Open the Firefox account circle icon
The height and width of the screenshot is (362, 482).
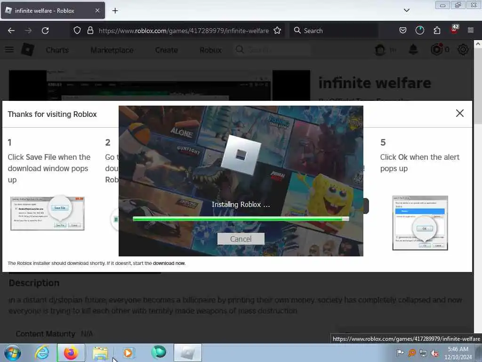(419, 31)
